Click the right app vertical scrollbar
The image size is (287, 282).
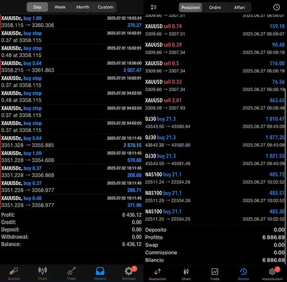click(x=286, y=176)
